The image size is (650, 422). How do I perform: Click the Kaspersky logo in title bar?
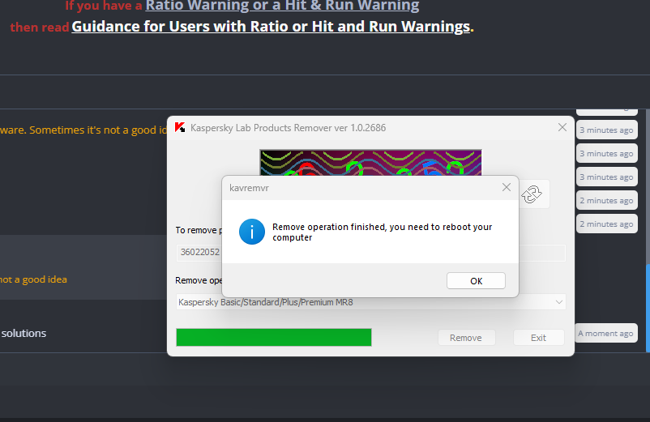[x=180, y=127]
